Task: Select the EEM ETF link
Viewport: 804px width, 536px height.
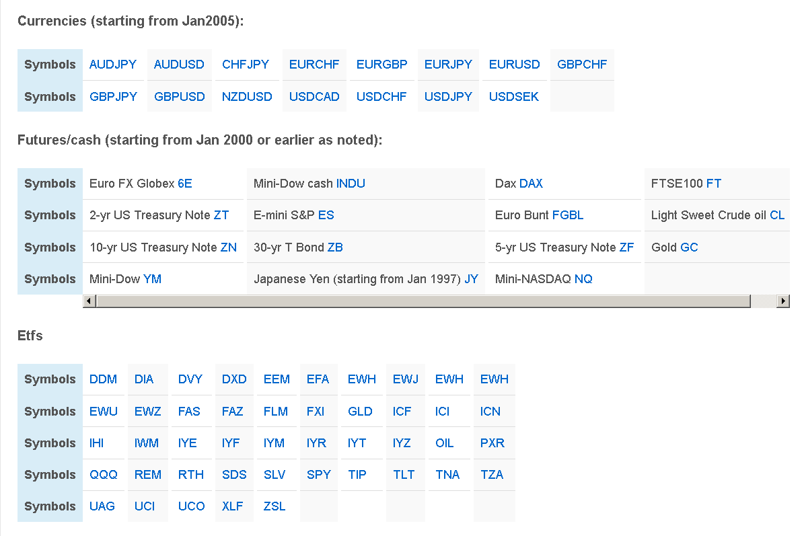Action: click(x=277, y=380)
